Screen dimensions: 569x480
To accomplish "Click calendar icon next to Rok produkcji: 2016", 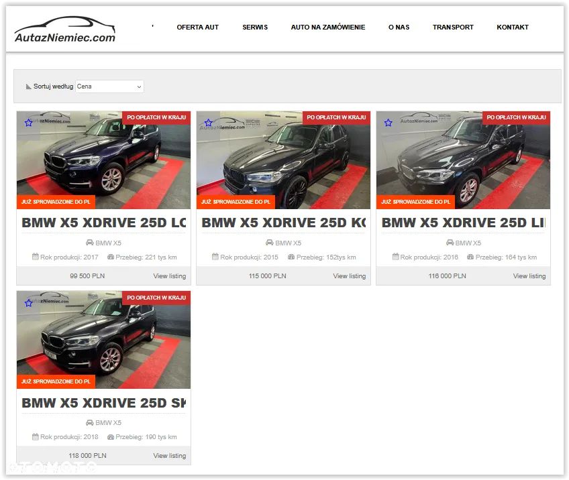I will [395, 257].
